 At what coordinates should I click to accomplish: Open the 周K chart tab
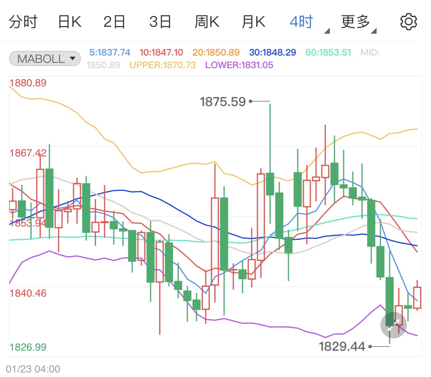point(207,22)
